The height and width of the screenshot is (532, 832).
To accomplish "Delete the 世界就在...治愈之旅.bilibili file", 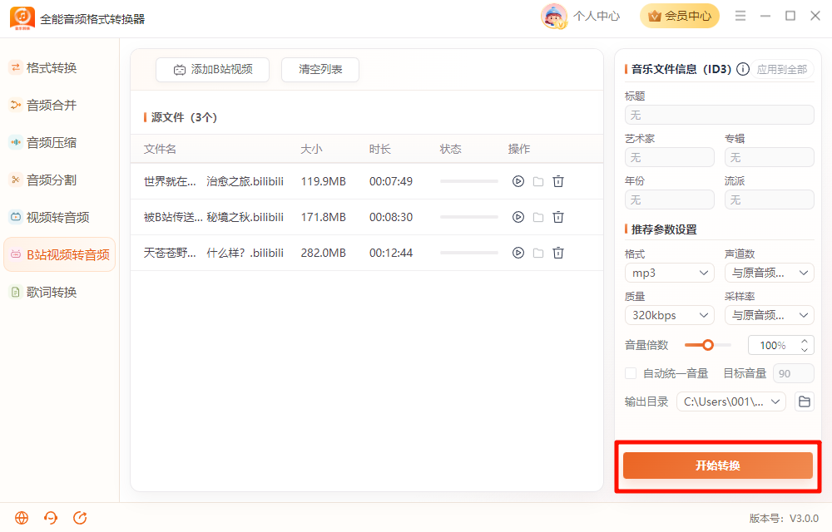I will 558,181.
